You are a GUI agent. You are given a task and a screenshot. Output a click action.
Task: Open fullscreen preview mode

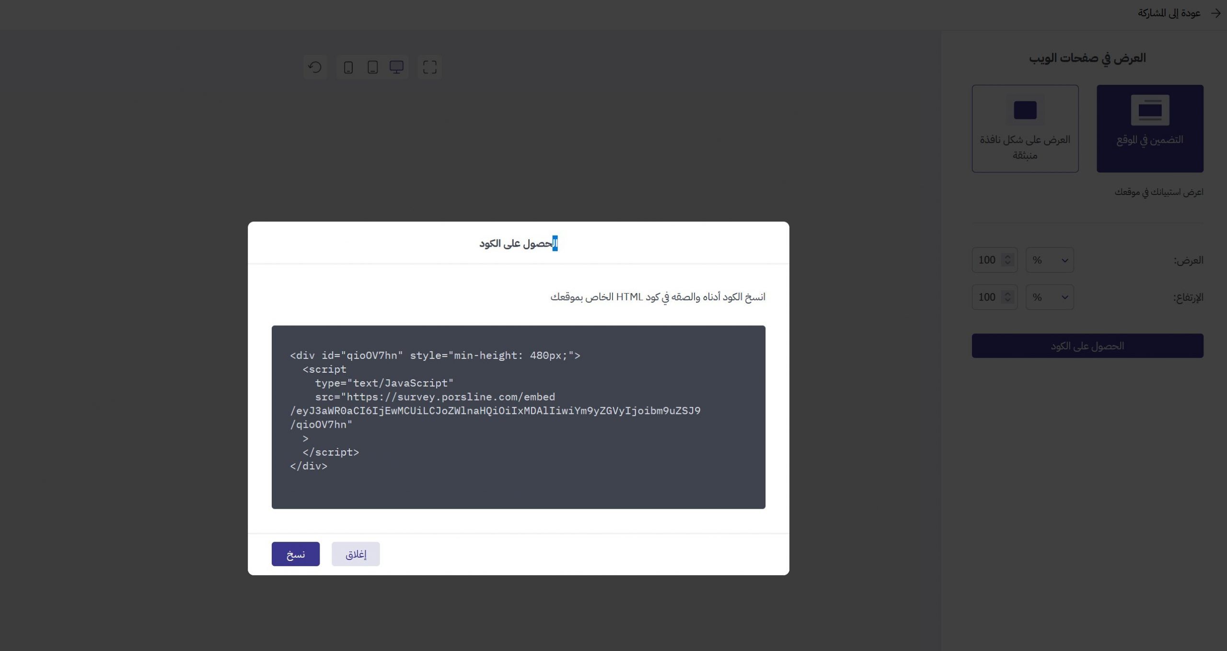429,67
